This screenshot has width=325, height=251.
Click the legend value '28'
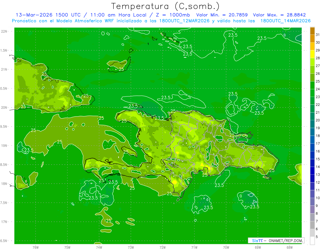318,58
